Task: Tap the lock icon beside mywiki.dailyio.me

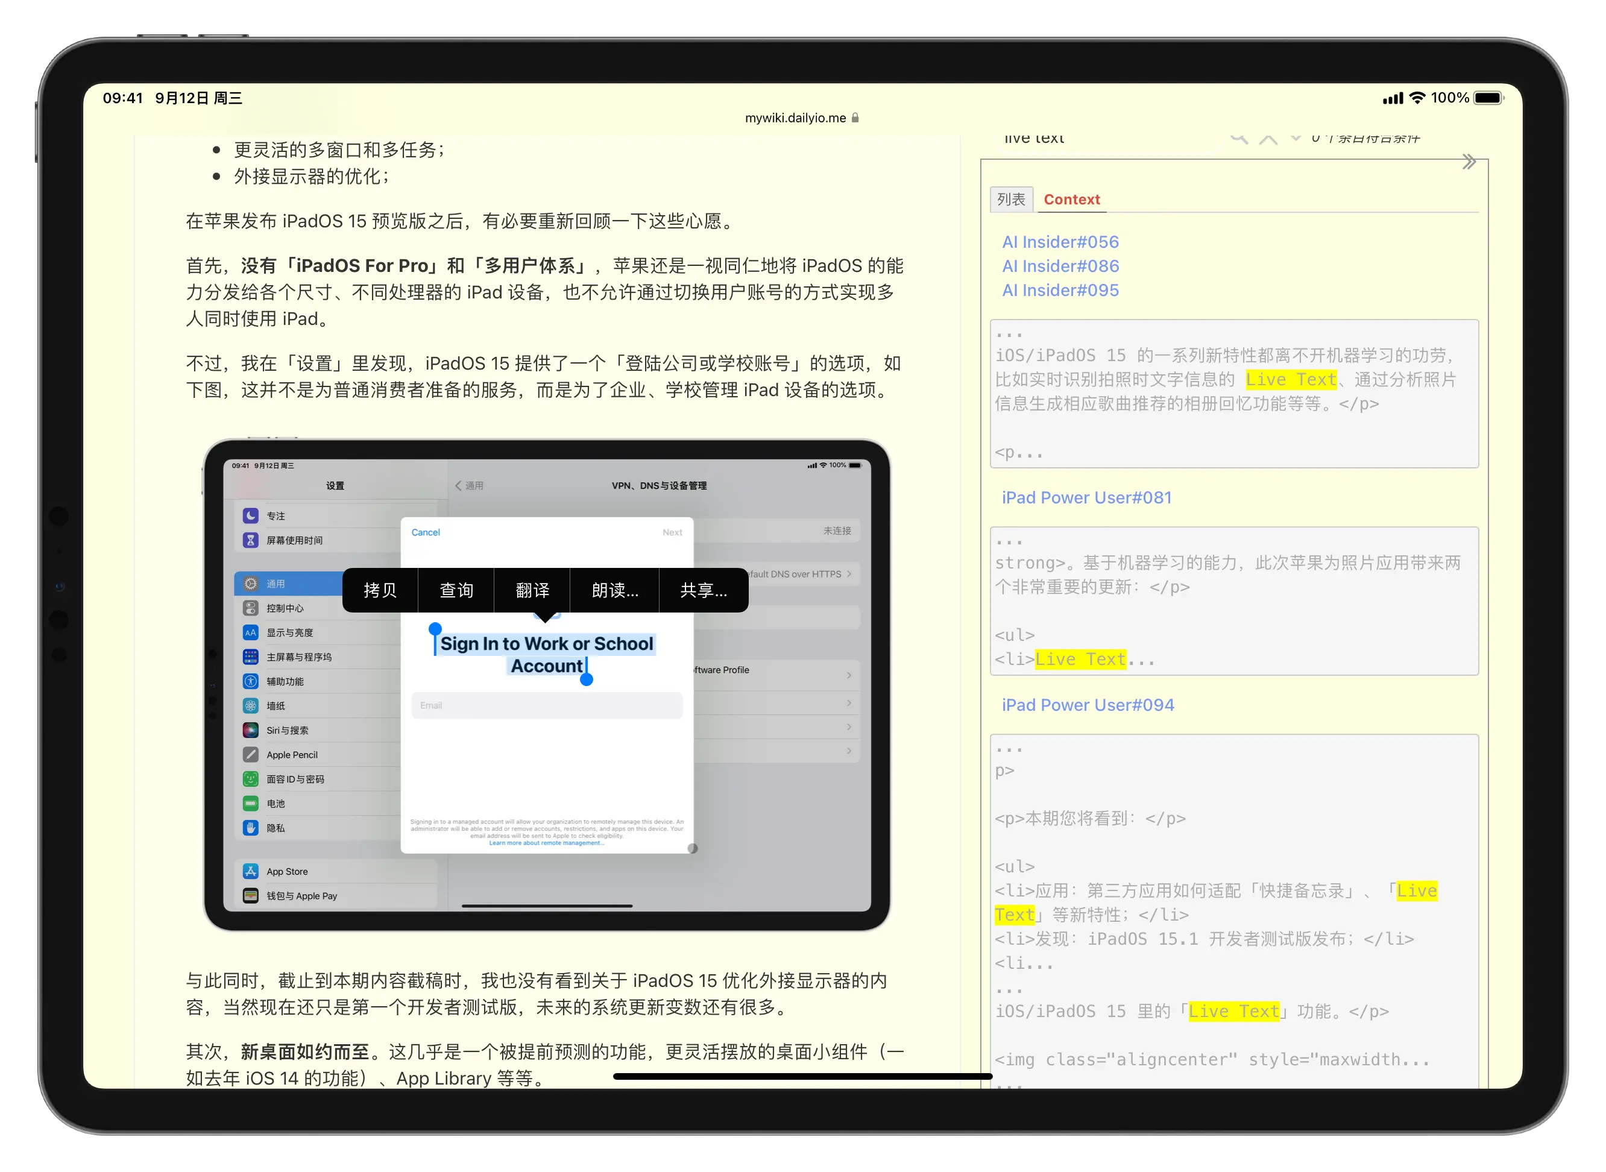Action: tap(855, 118)
